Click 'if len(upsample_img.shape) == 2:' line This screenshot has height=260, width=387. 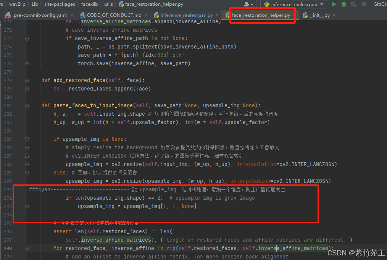114,198
